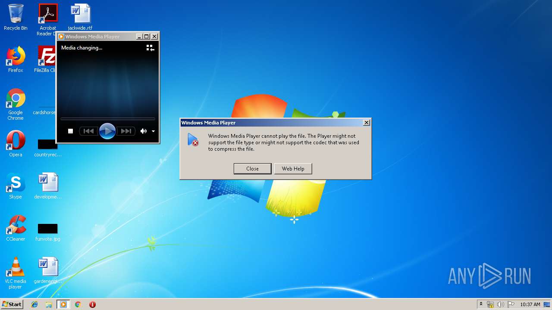Open the clock showing 10:37 AM
This screenshot has height=310, width=552.
[530, 304]
